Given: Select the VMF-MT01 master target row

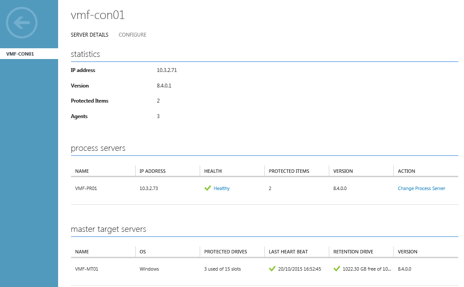Looking at the screenshot, I should click(x=87, y=269).
